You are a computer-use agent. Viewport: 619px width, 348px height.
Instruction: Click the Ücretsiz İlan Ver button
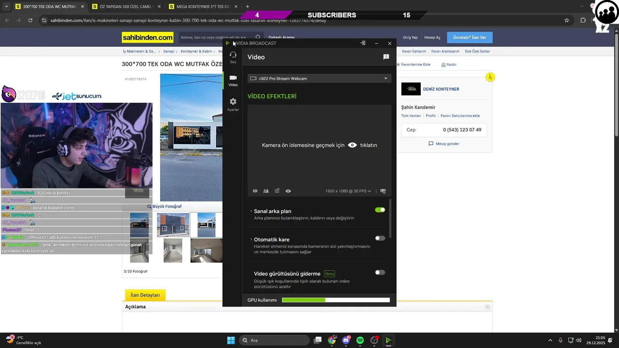pyautogui.click(x=470, y=37)
